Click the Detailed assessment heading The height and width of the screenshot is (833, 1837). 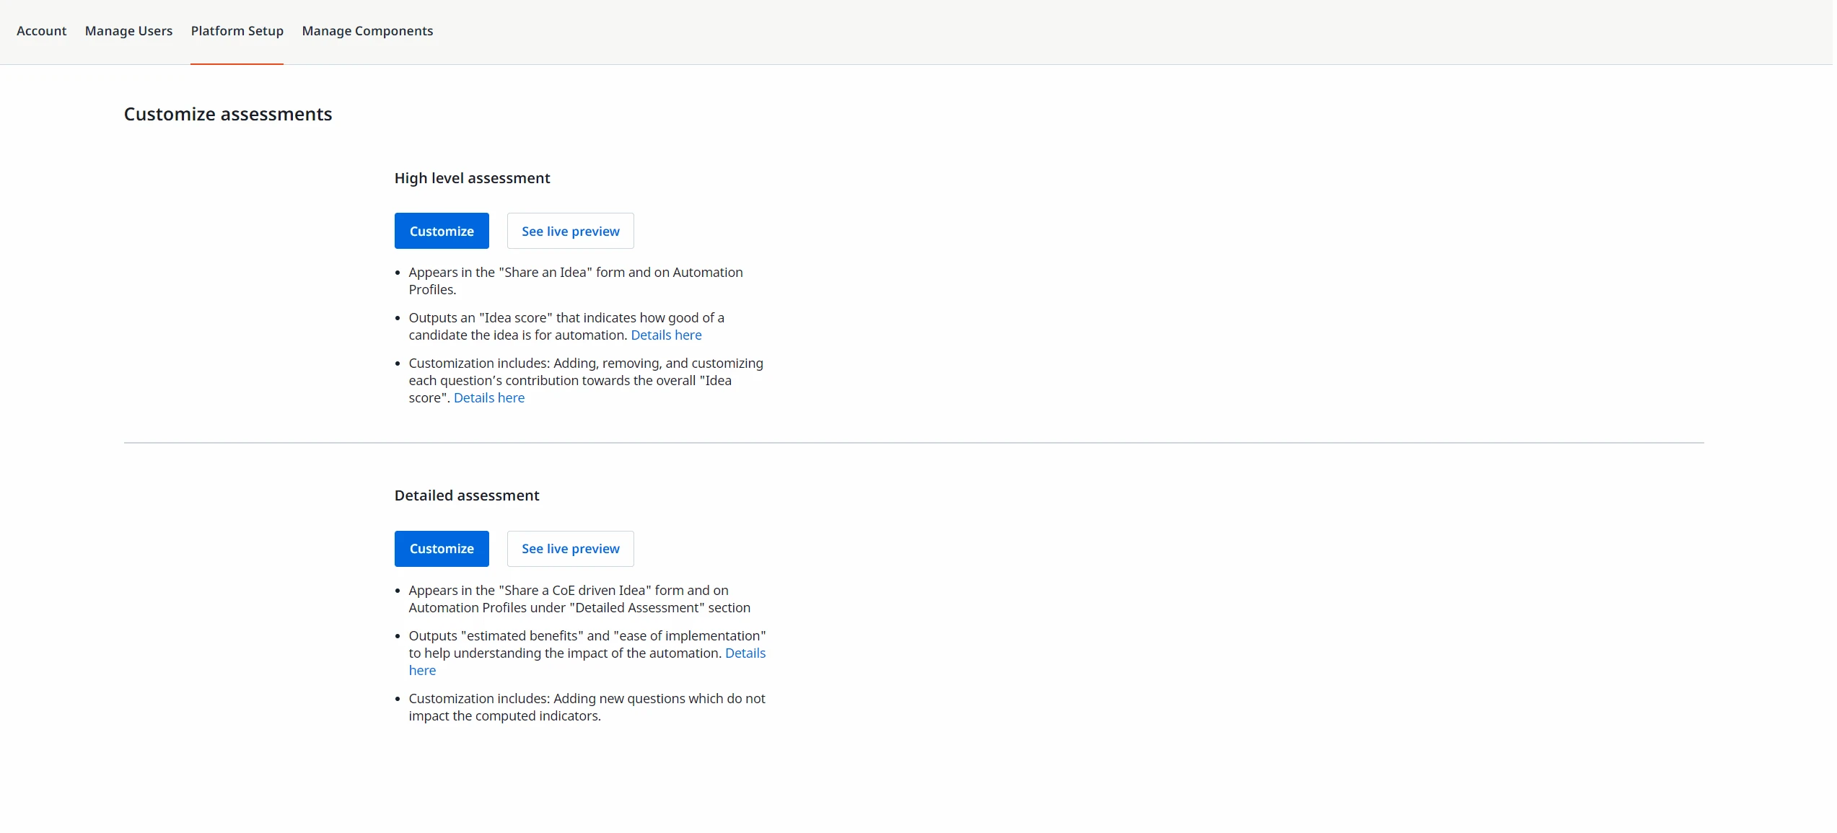pyautogui.click(x=467, y=495)
